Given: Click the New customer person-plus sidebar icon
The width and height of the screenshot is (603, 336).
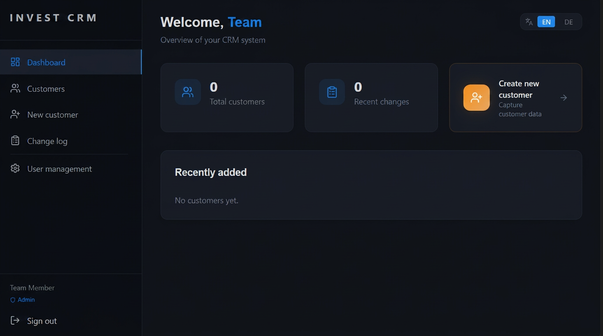Looking at the screenshot, I should pyautogui.click(x=15, y=115).
